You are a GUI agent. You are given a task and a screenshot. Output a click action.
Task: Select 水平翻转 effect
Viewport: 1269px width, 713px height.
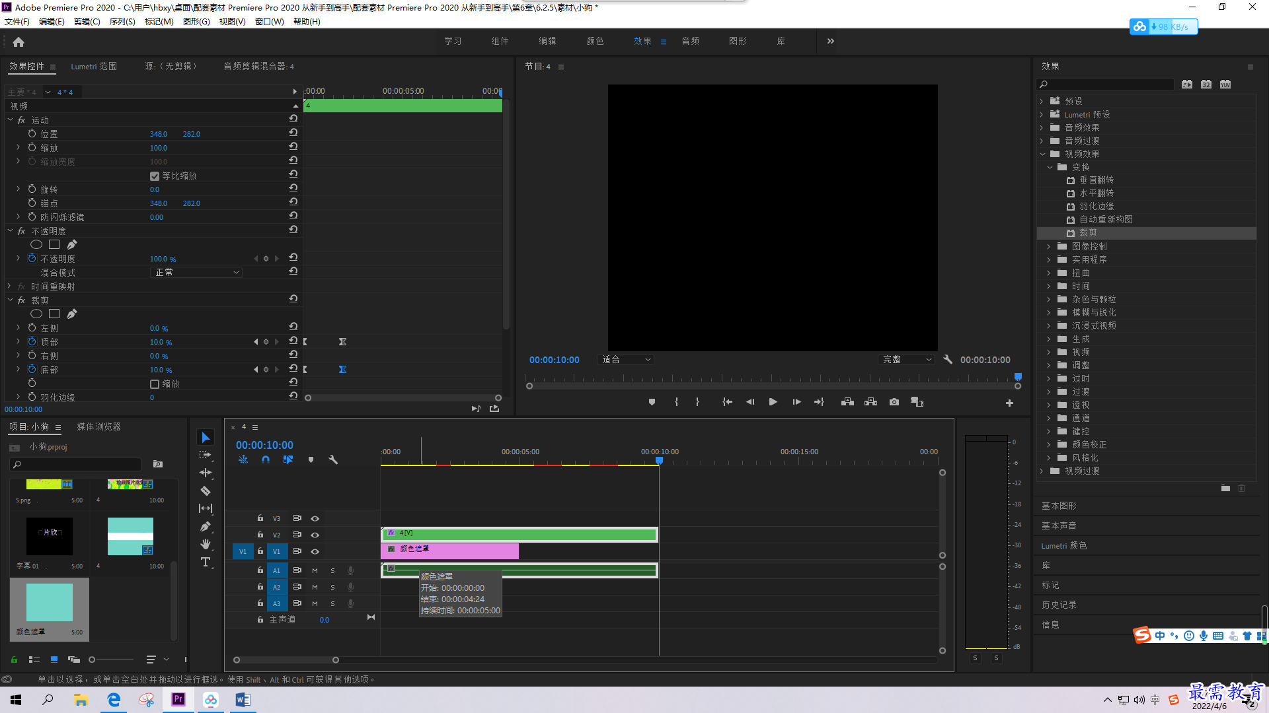click(1096, 193)
